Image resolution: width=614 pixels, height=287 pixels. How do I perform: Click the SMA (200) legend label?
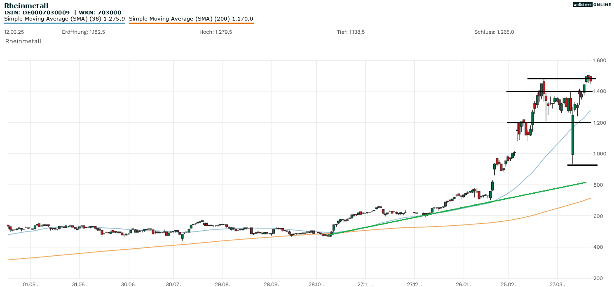(x=191, y=19)
